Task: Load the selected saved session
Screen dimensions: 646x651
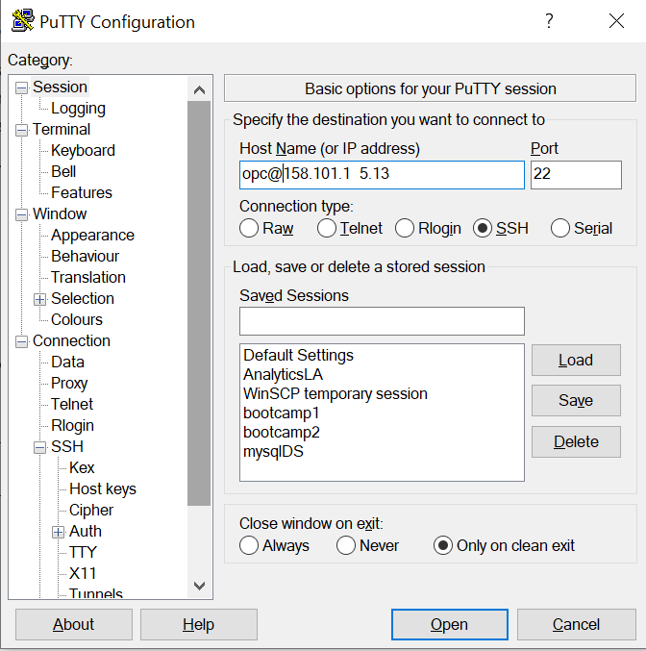Action: coord(575,360)
